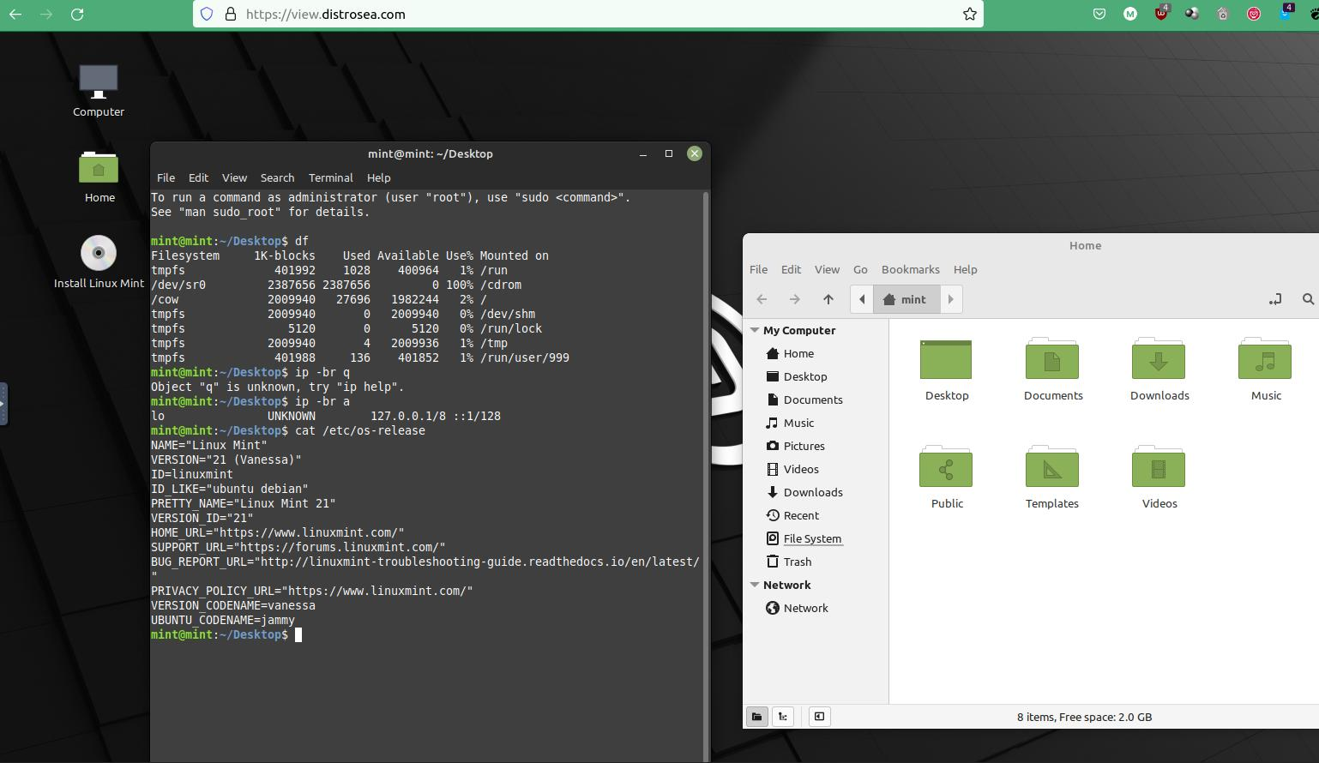Show places sidebar view in status bar

pyautogui.click(x=756, y=717)
